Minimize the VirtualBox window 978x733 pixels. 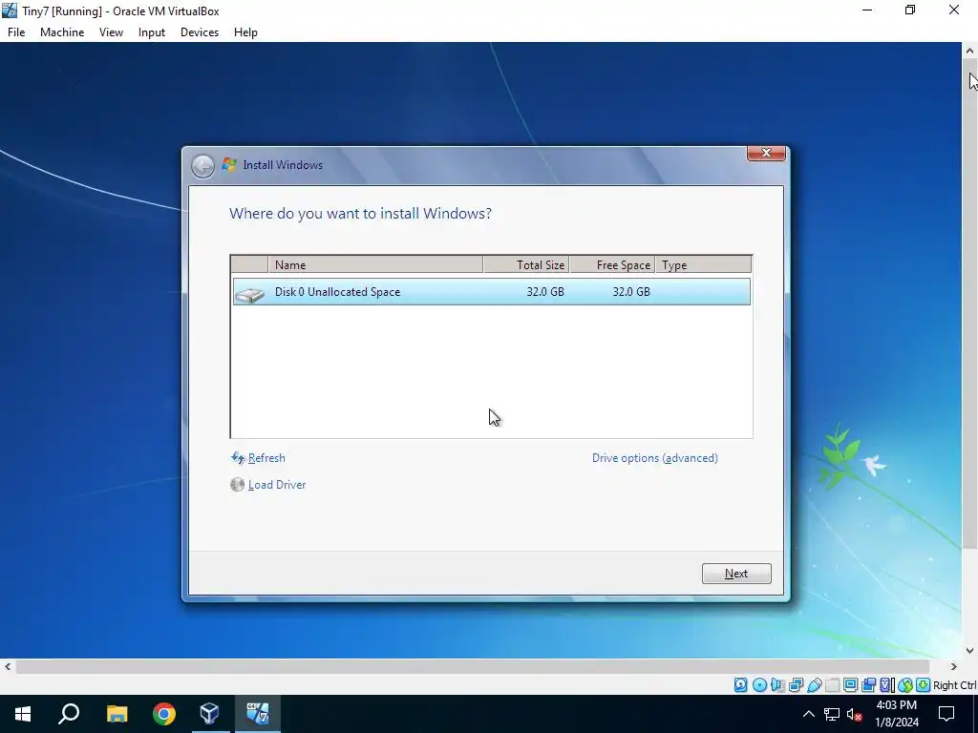click(x=867, y=10)
